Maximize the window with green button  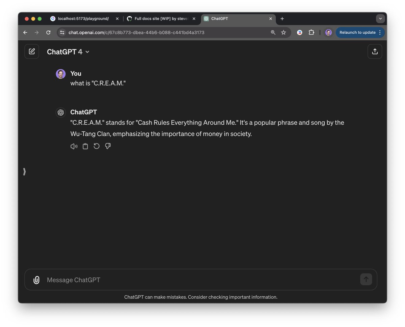[39, 19]
